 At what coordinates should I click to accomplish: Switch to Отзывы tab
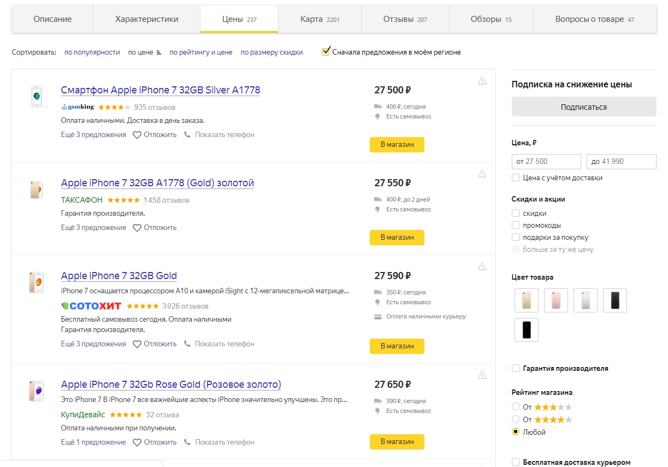[405, 19]
